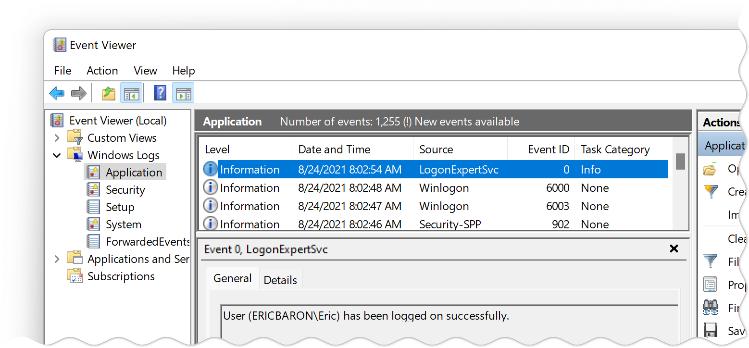749x348 pixels.
Task: Expand the Applications and Services node
Action: pos(57,259)
